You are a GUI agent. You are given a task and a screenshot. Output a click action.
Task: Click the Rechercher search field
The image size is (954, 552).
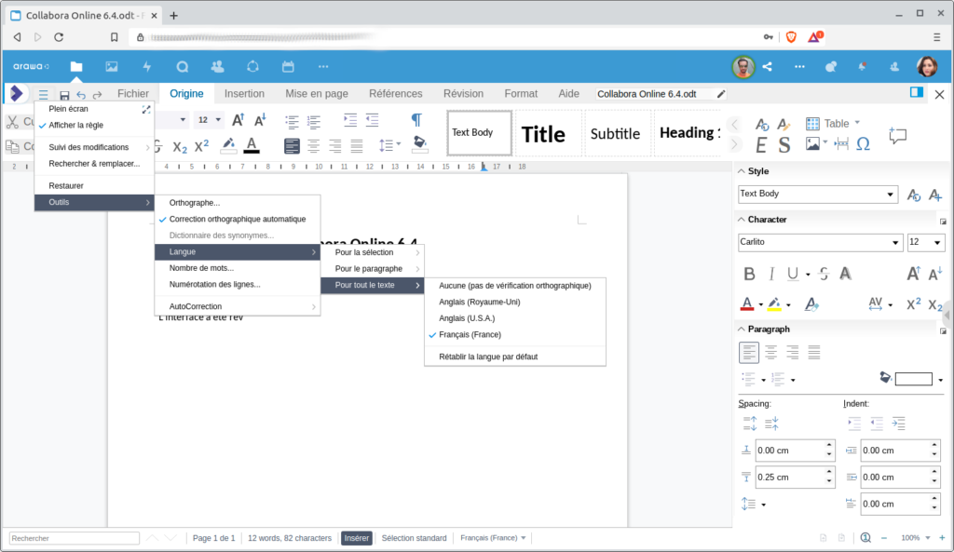[x=75, y=538]
